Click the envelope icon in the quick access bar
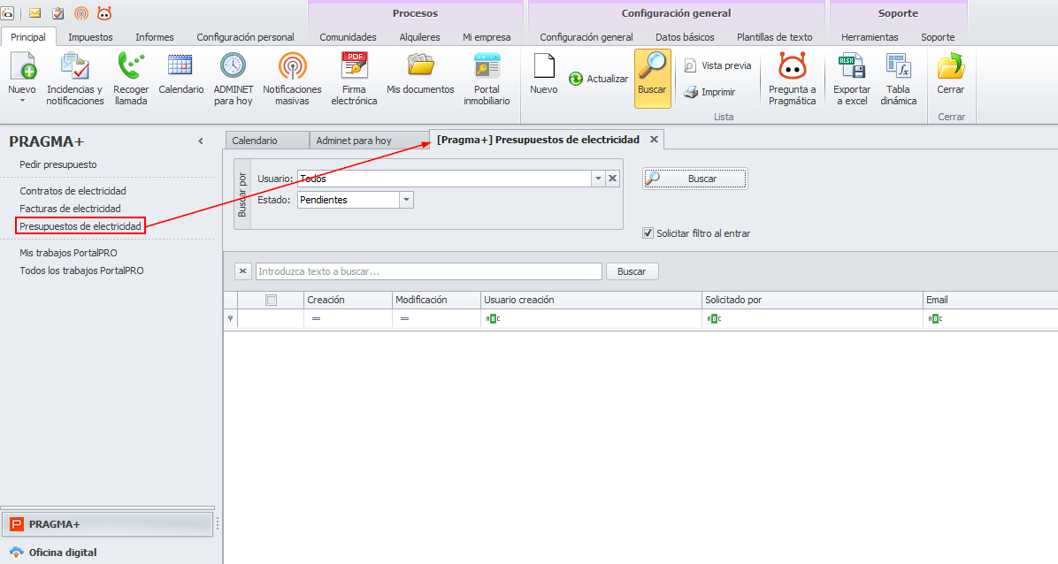Screen dimensions: 1058x564 coord(35,12)
